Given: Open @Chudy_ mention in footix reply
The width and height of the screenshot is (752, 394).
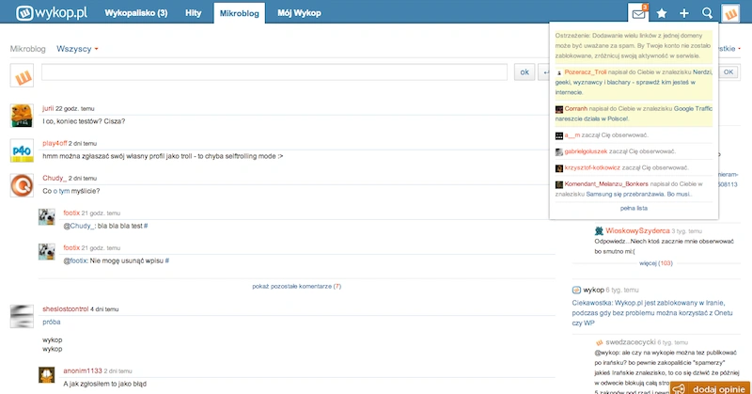Looking at the screenshot, I should 80,226.
